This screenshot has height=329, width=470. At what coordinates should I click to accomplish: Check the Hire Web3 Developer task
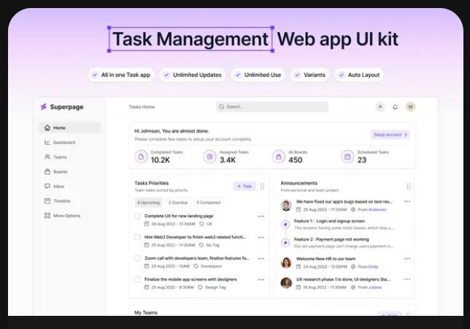[x=137, y=237]
